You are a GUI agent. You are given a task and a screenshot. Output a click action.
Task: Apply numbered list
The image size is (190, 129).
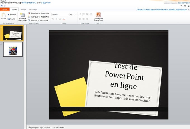click(x=84, y=14)
